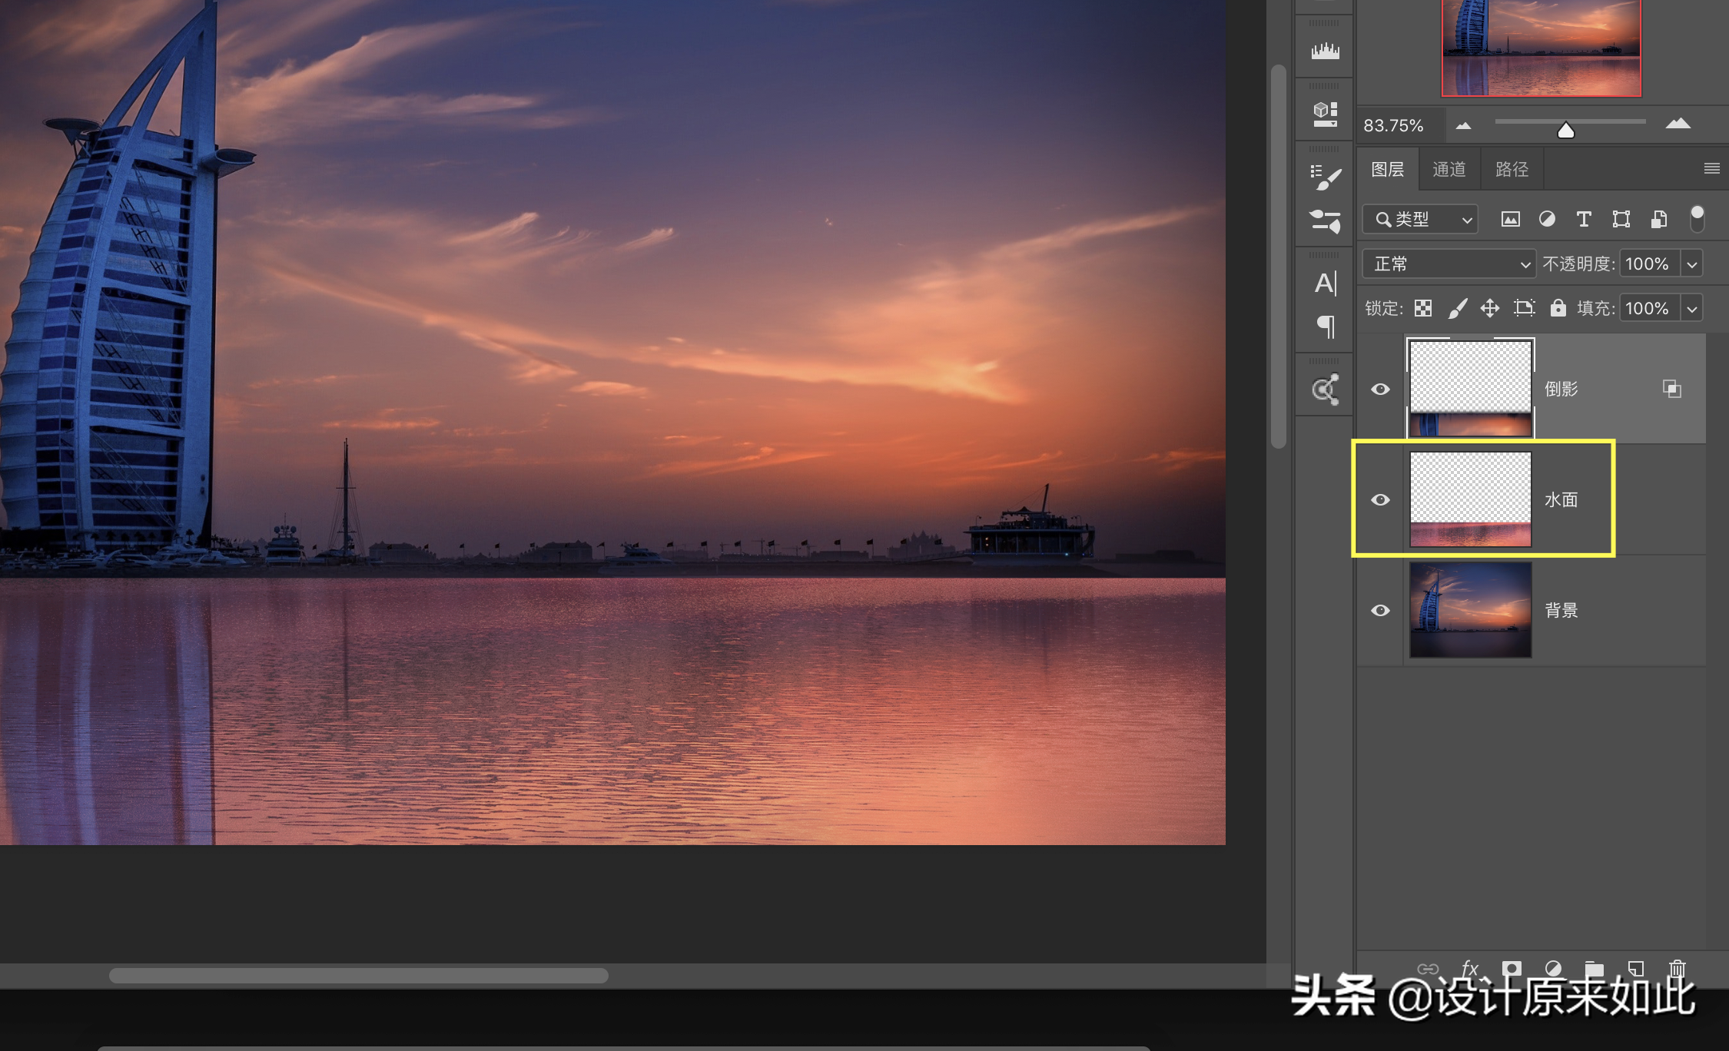Click the fill 100% field
The width and height of the screenshot is (1729, 1051).
point(1649,308)
